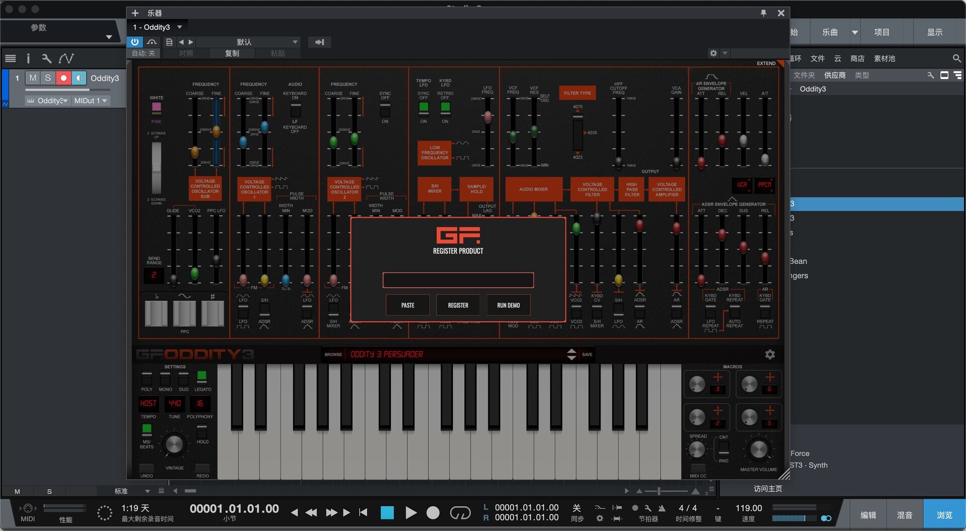Click the 复制 copy button

pos(231,53)
